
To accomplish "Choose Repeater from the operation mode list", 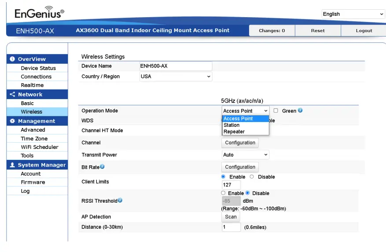I will (x=234, y=132).
